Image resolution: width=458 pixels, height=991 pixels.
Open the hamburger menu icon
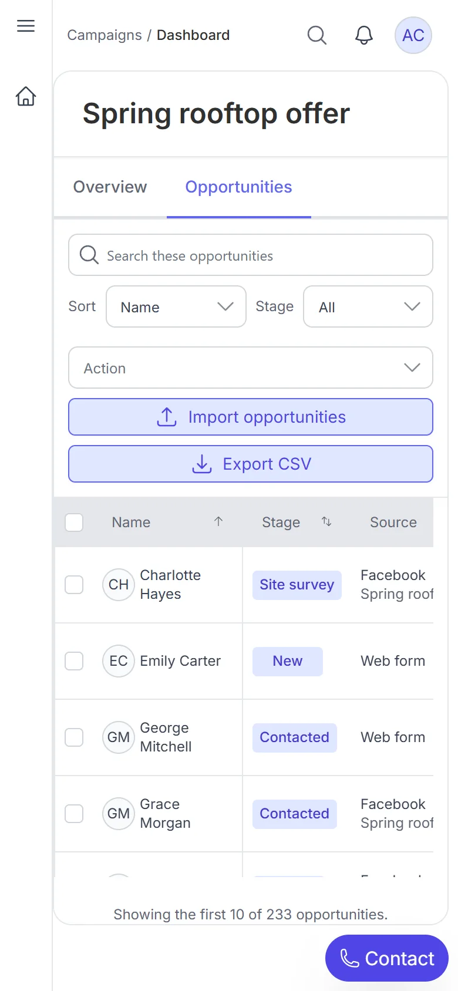(26, 26)
